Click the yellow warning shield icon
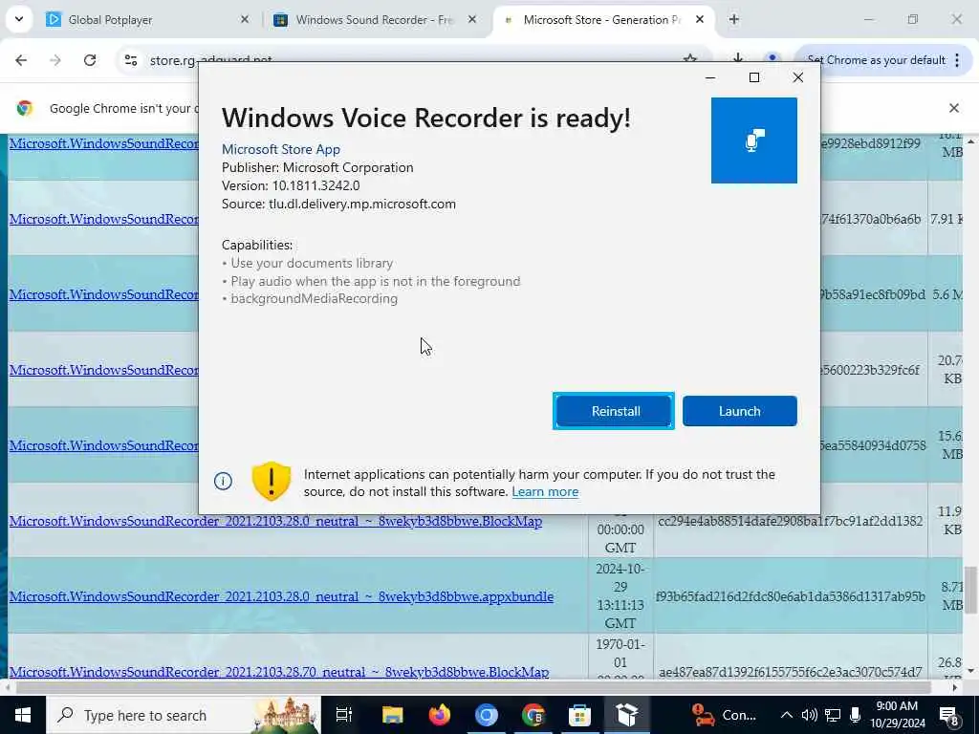The image size is (979, 734). pyautogui.click(x=271, y=482)
